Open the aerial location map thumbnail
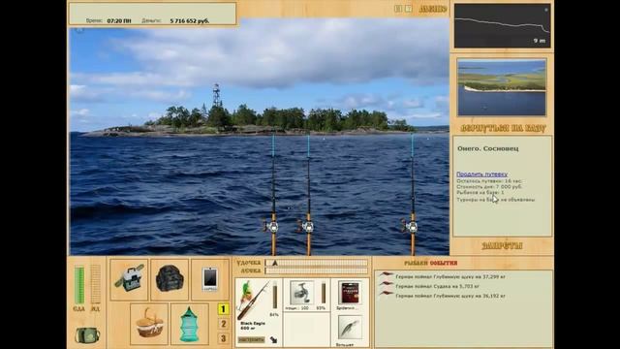The height and width of the screenshot is (349, 620). coord(502,87)
